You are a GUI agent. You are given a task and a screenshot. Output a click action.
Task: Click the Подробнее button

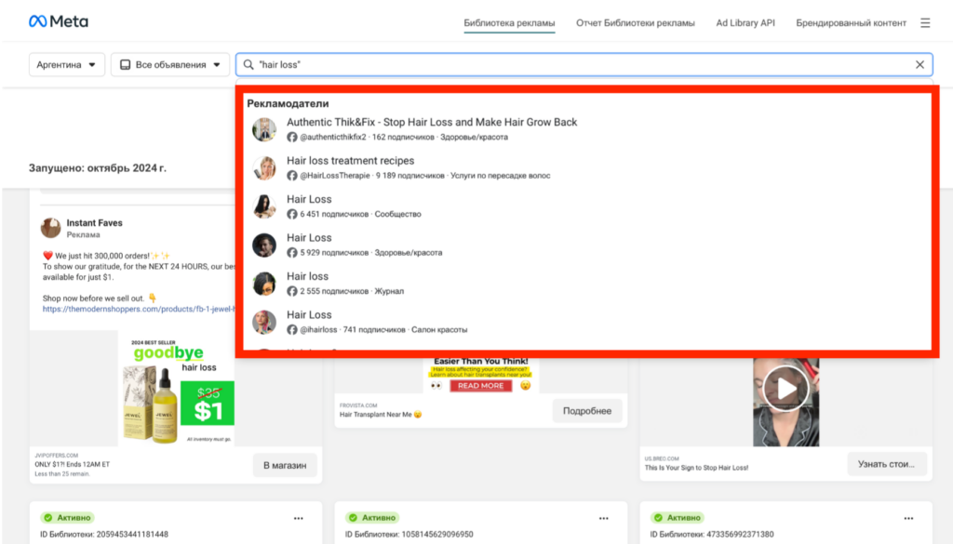coord(587,411)
